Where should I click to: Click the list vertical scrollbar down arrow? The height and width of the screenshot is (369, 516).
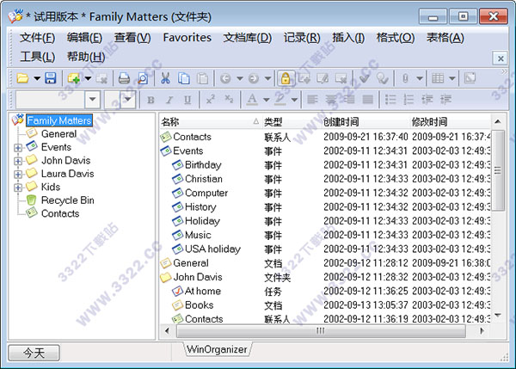click(498, 316)
